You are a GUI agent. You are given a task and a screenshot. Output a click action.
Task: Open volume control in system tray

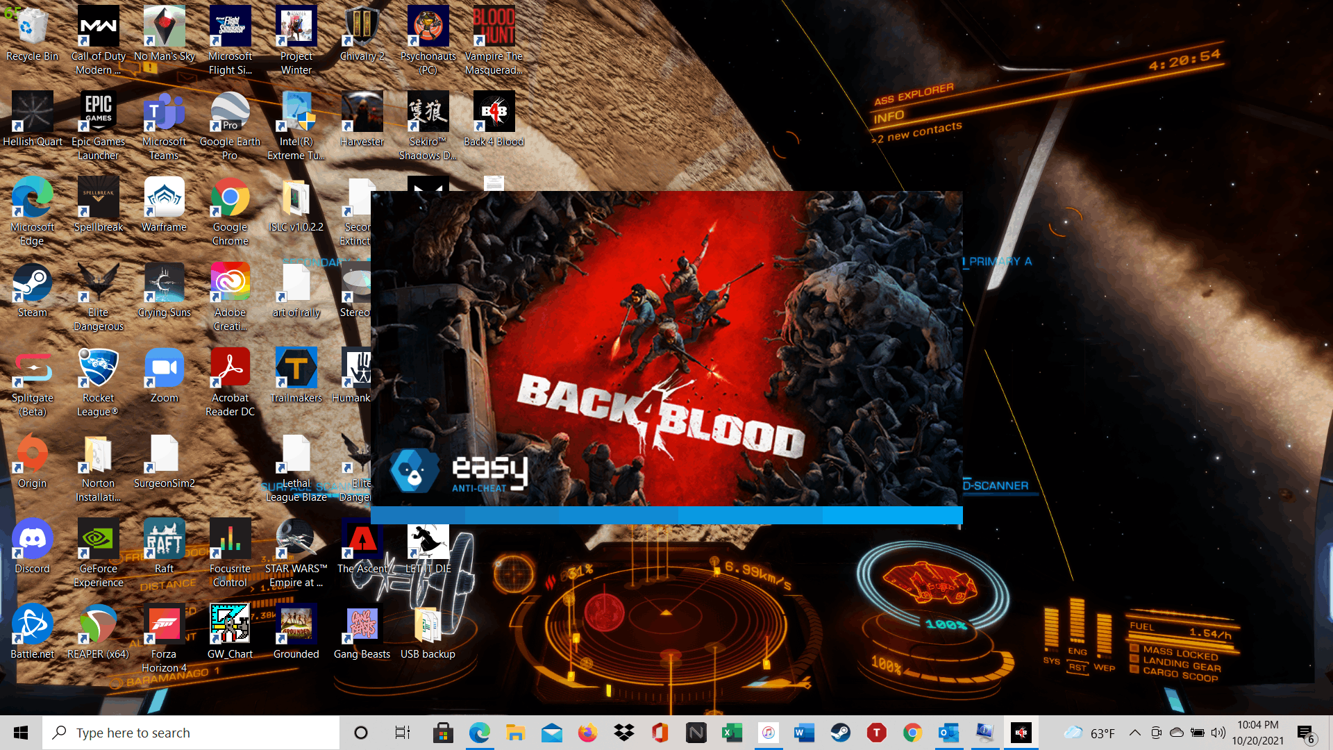click(x=1218, y=733)
